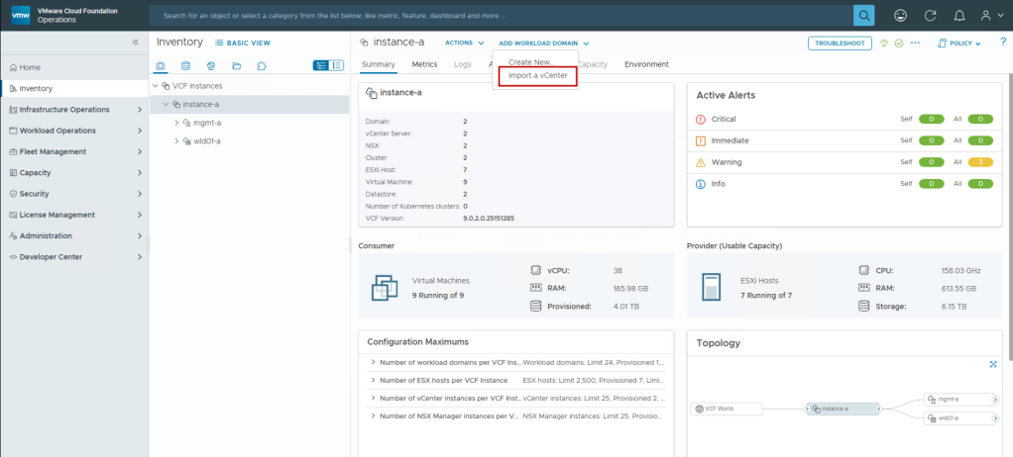Collapse the VCF Instances tree node
The image size is (1013, 457).
(x=155, y=86)
